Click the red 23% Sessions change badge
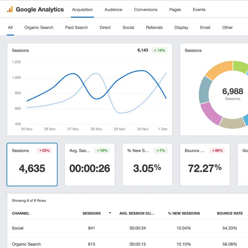248x248 pixels. click(x=44, y=151)
